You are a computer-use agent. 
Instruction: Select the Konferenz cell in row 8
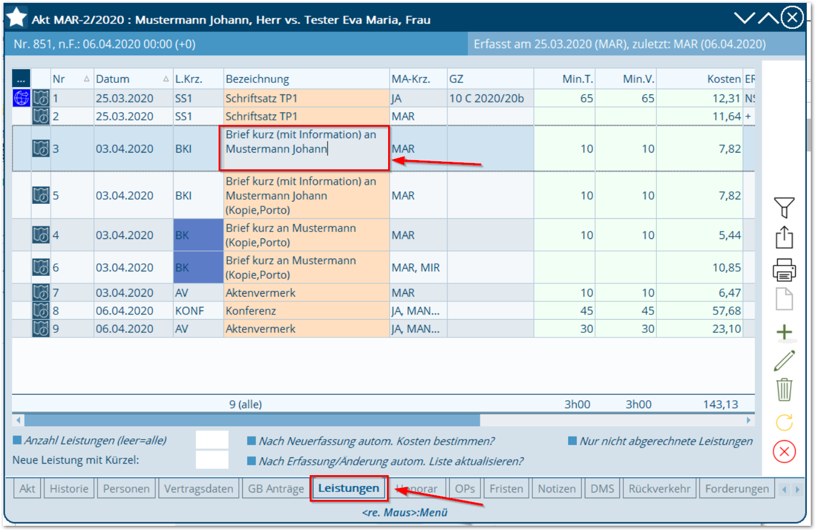pyautogui.click(x=306, y=310)
